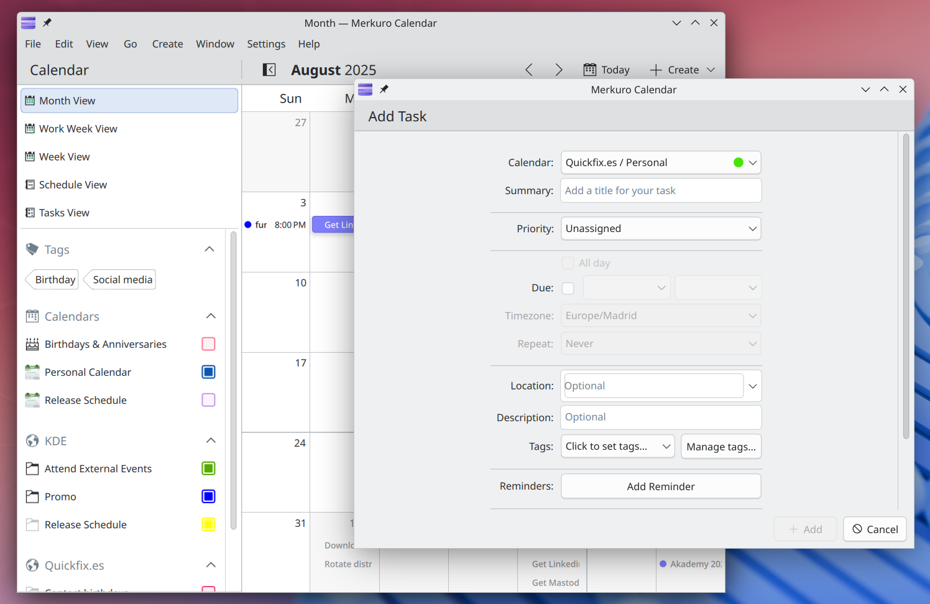Click the Schedule View icon in sidebar

click(30, 185)
